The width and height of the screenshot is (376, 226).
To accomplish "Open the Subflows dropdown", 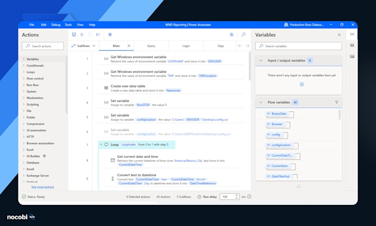I will (83, 46).
